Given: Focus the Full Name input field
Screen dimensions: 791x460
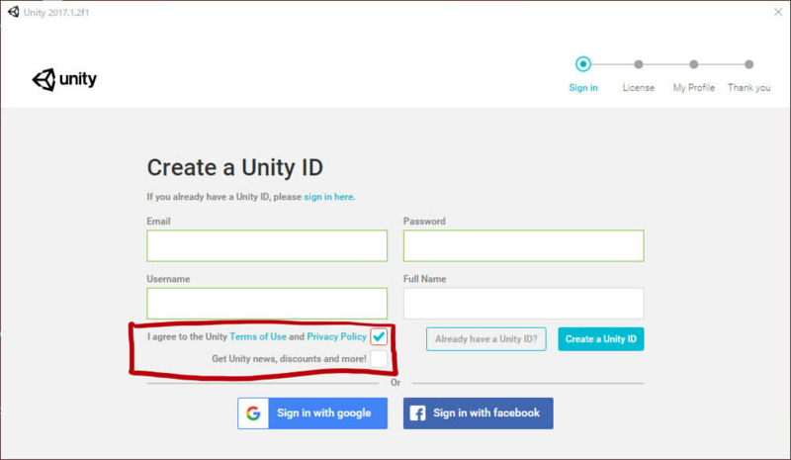Looking at the screenshot, I should click(x=524, y=304).
